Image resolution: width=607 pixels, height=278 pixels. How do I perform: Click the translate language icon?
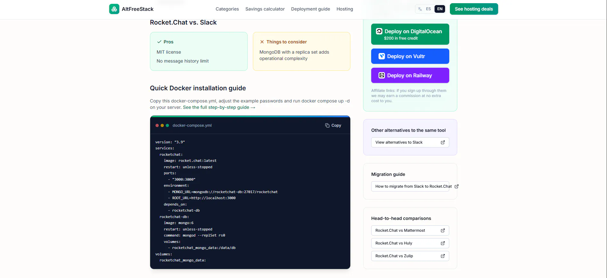pos(420,9)
